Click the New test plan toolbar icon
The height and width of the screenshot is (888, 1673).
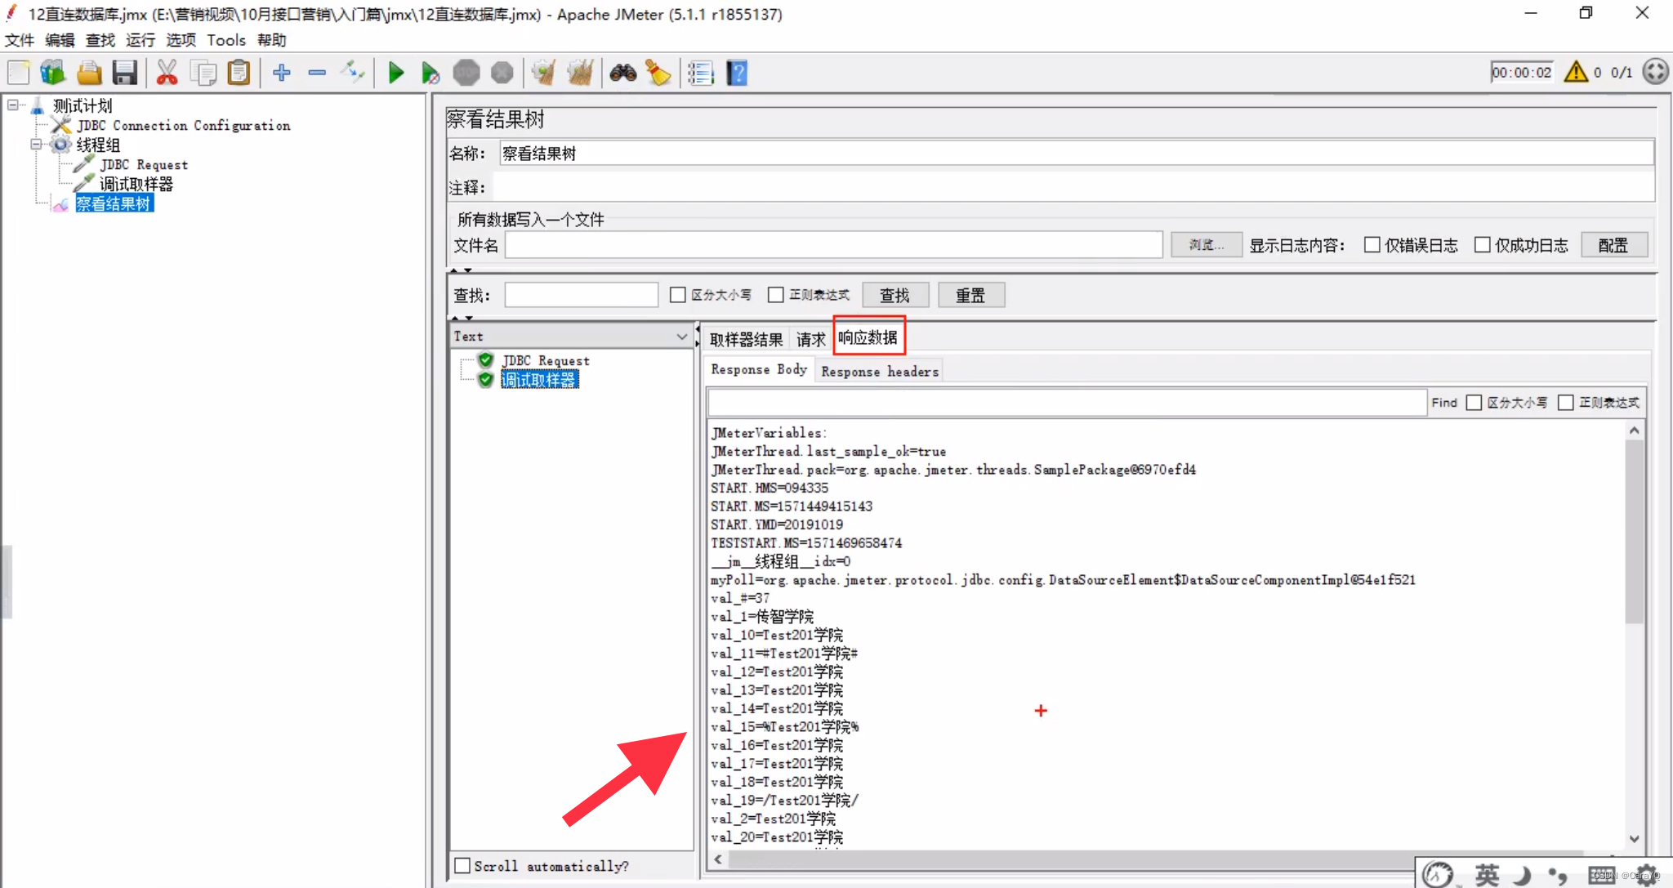pos(19,73)
